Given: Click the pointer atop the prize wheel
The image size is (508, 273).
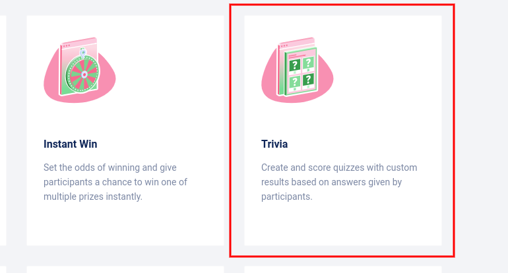Looking at the screenshot, I should click(x=83, y=51).
